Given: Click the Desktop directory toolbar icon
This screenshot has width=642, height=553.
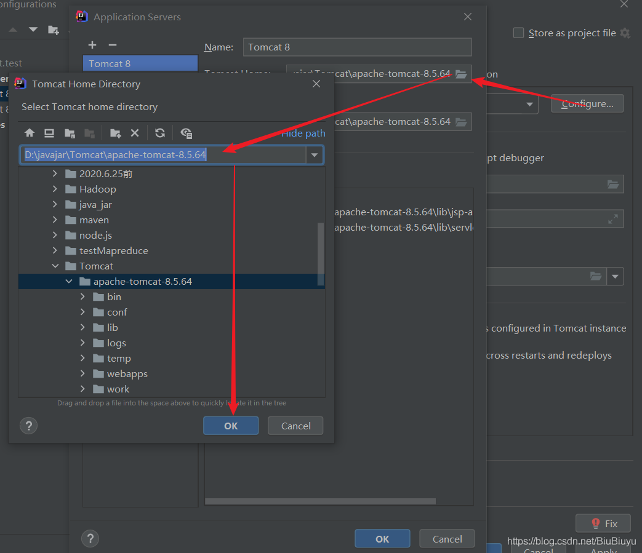Looking at the screenshot, I should (49, 133).
